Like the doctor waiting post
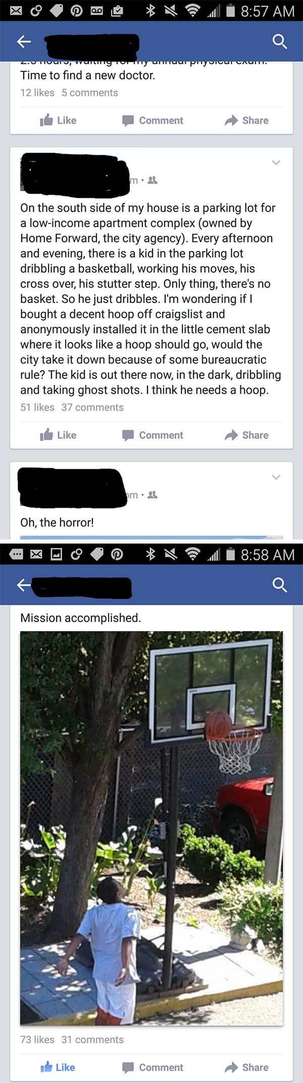This screenshot has width=303, height=1083. tap(58, 120)
